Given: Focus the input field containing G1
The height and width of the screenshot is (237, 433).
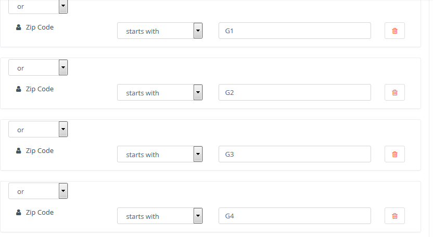Looking at the screenshot, I should click(x=295, y=31).
